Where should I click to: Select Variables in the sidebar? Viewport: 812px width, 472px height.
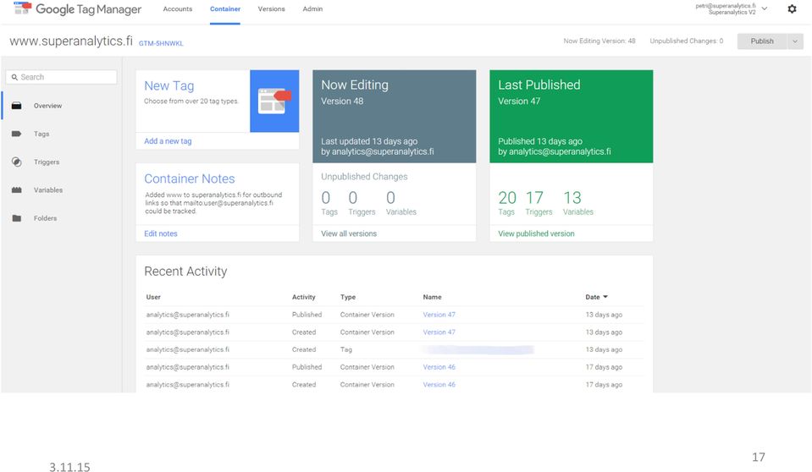tap(48, 190)
